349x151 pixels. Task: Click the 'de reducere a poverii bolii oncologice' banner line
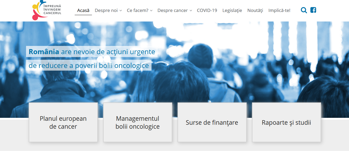pyautogui.click(x=89, y=66)
